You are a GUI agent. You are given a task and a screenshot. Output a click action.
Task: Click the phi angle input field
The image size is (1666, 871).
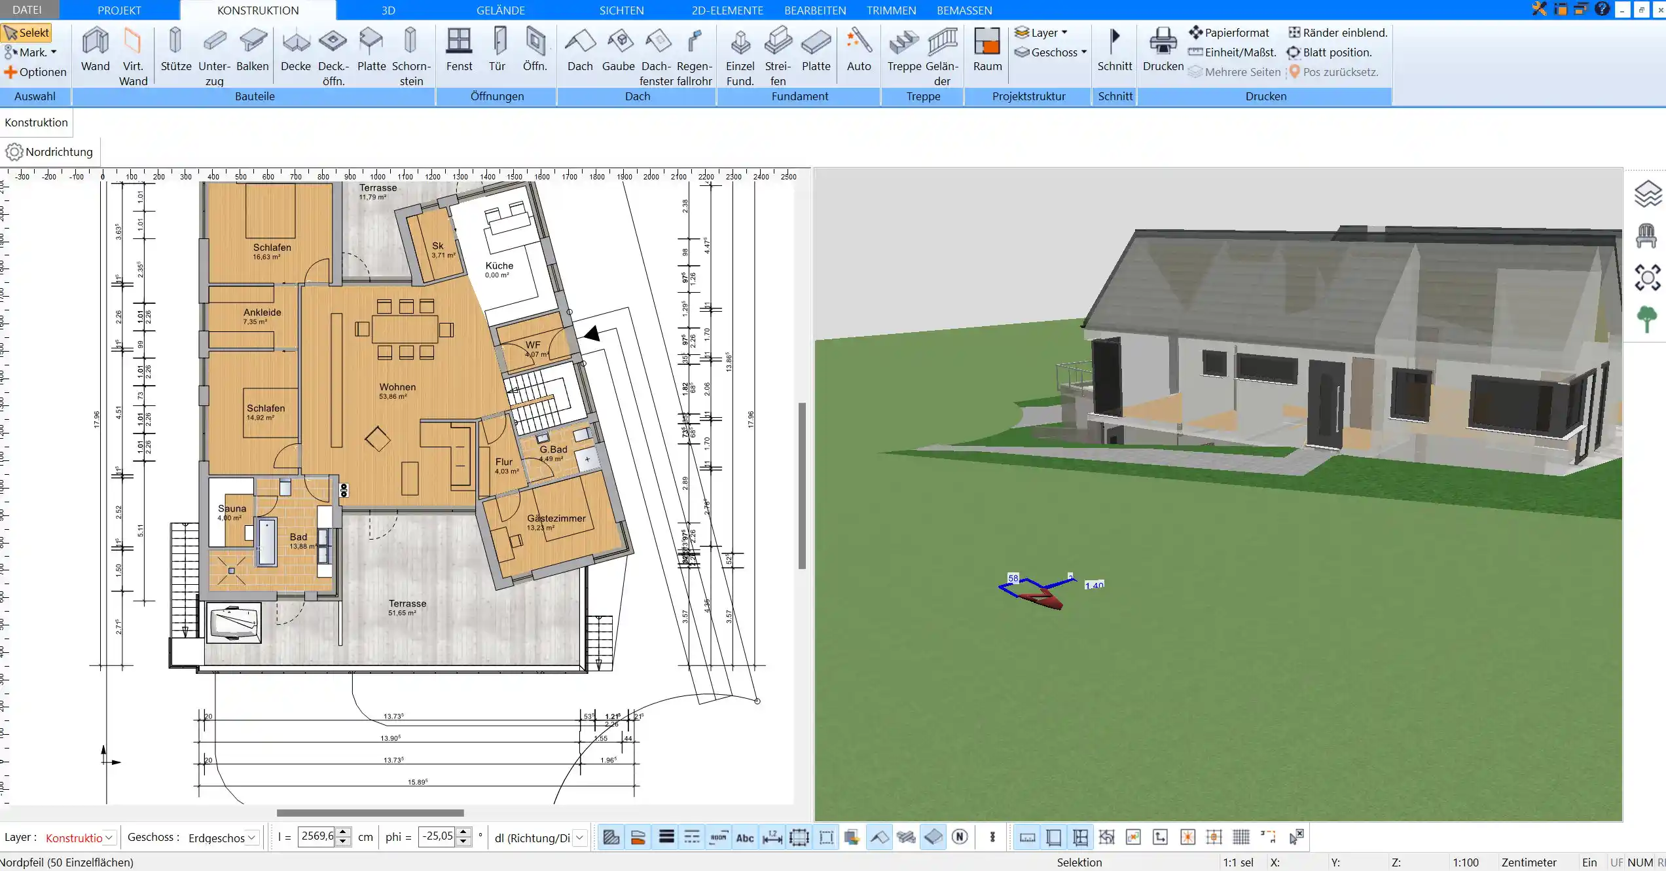click(x=437, y=837)
